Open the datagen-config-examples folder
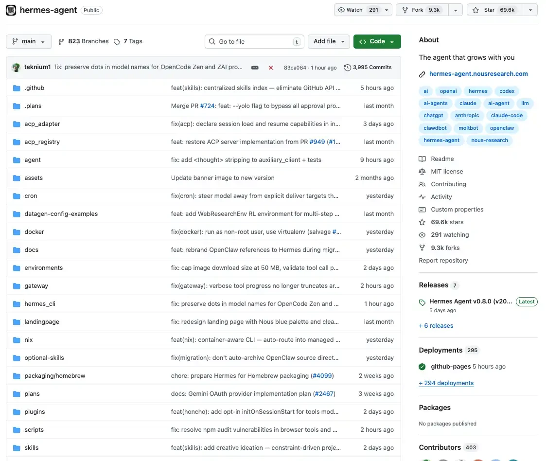 (61, 214)
